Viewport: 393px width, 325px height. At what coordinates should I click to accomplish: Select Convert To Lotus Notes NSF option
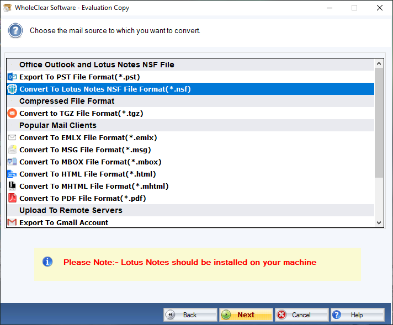[190, 89]
